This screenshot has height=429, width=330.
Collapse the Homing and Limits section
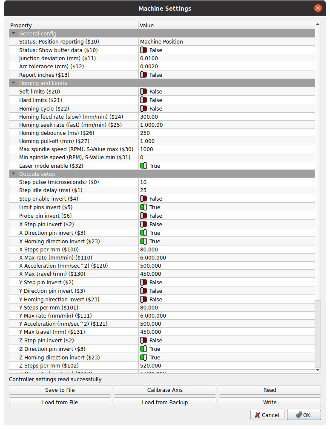[x=14, y=83]
